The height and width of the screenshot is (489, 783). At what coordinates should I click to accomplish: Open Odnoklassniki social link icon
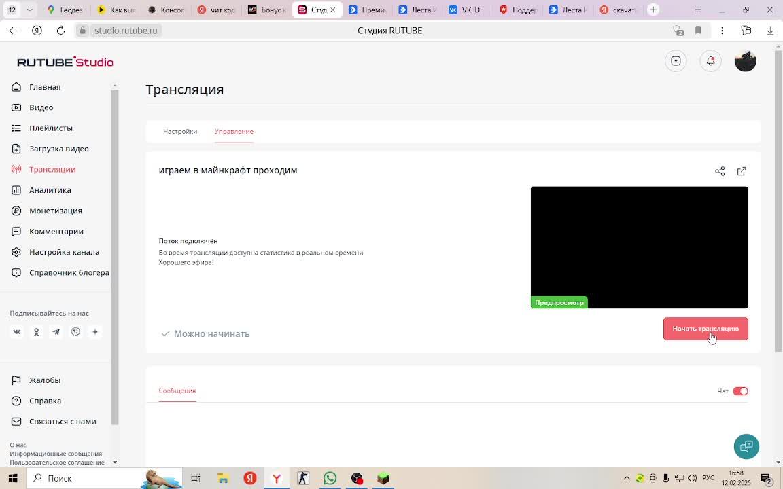click(37, 332)
